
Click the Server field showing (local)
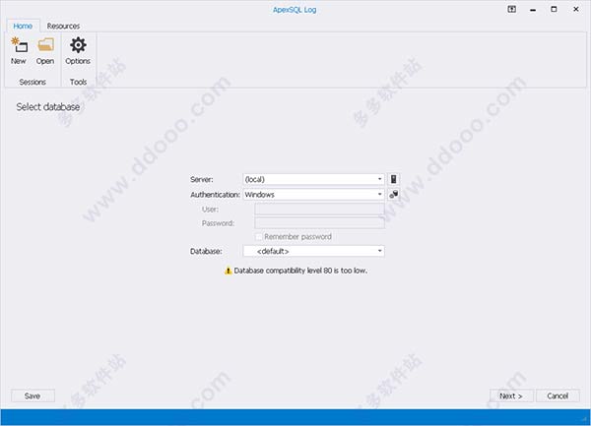313,179
